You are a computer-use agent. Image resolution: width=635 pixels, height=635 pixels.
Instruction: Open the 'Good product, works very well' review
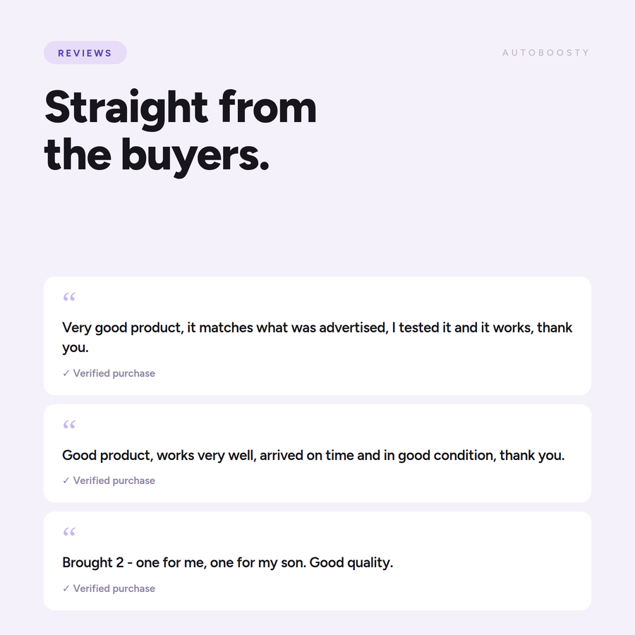point(317,453)
